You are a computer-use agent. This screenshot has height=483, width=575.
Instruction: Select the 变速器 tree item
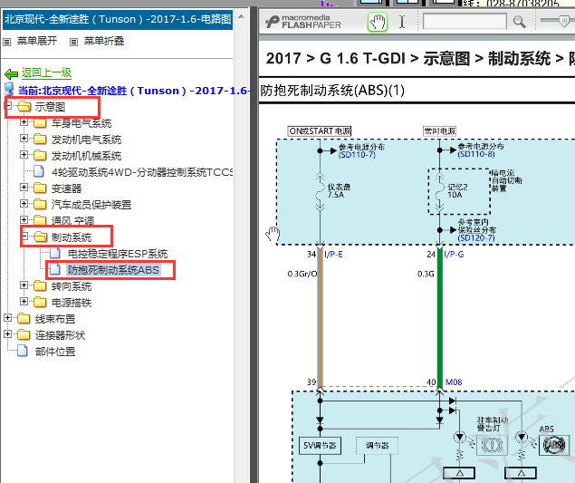point(66,188)
